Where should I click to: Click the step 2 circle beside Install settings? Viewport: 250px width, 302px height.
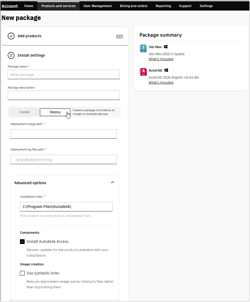point(11,55)
